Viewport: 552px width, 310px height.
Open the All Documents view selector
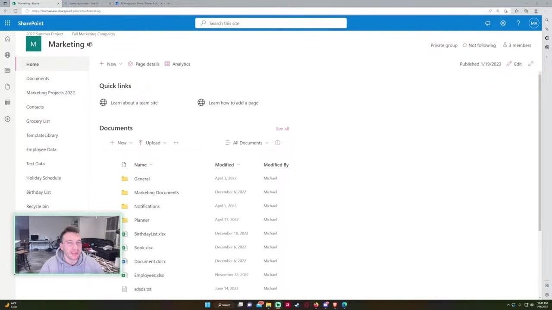(x=247, y=143)
